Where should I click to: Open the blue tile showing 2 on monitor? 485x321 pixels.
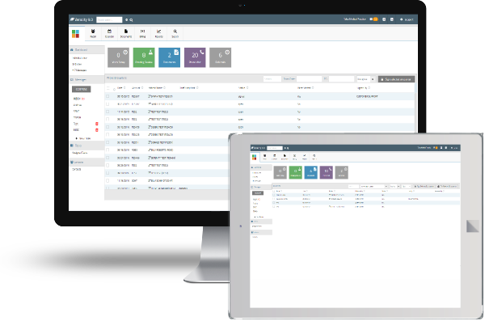point(169,57)
